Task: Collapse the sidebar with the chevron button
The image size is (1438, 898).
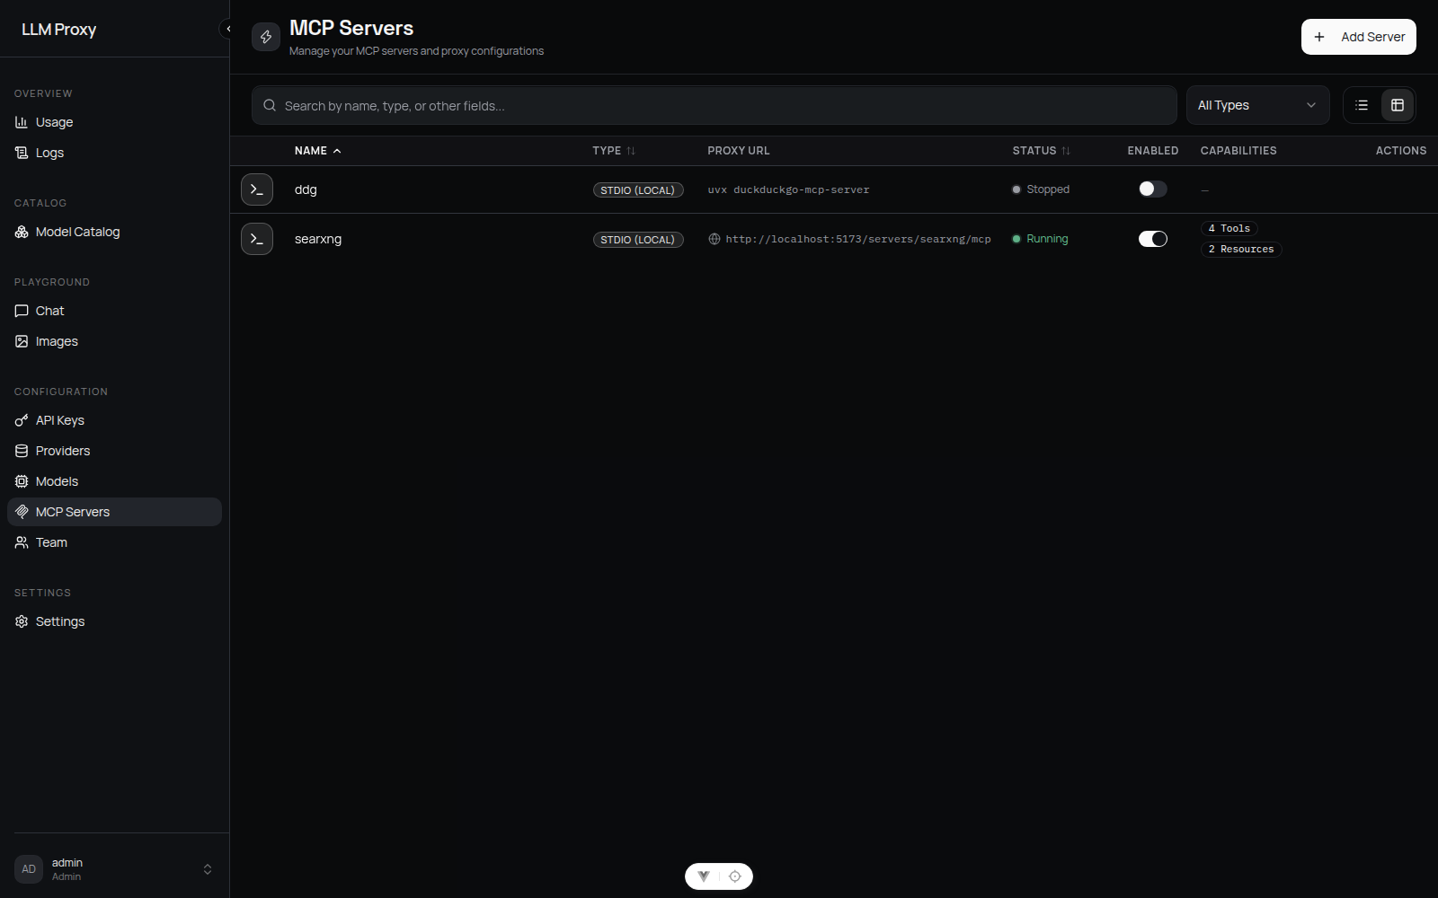Action: (228, 29)
